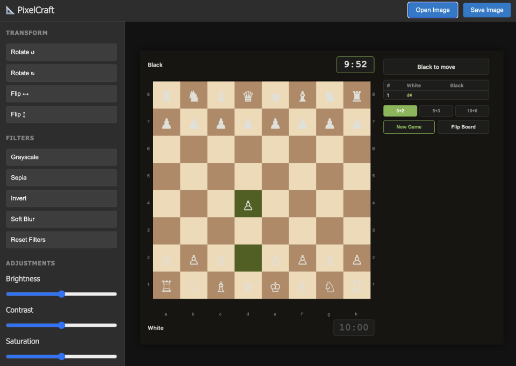This screenshot has width=516, height=366.
Task: Select the white knight on g1
Action: click(329, 286)
